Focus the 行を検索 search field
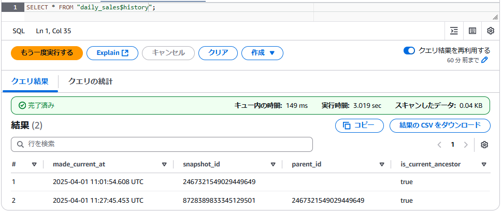The width and height of the screenshot is (502, 211). pyautogui.click(x=162, y=145)
